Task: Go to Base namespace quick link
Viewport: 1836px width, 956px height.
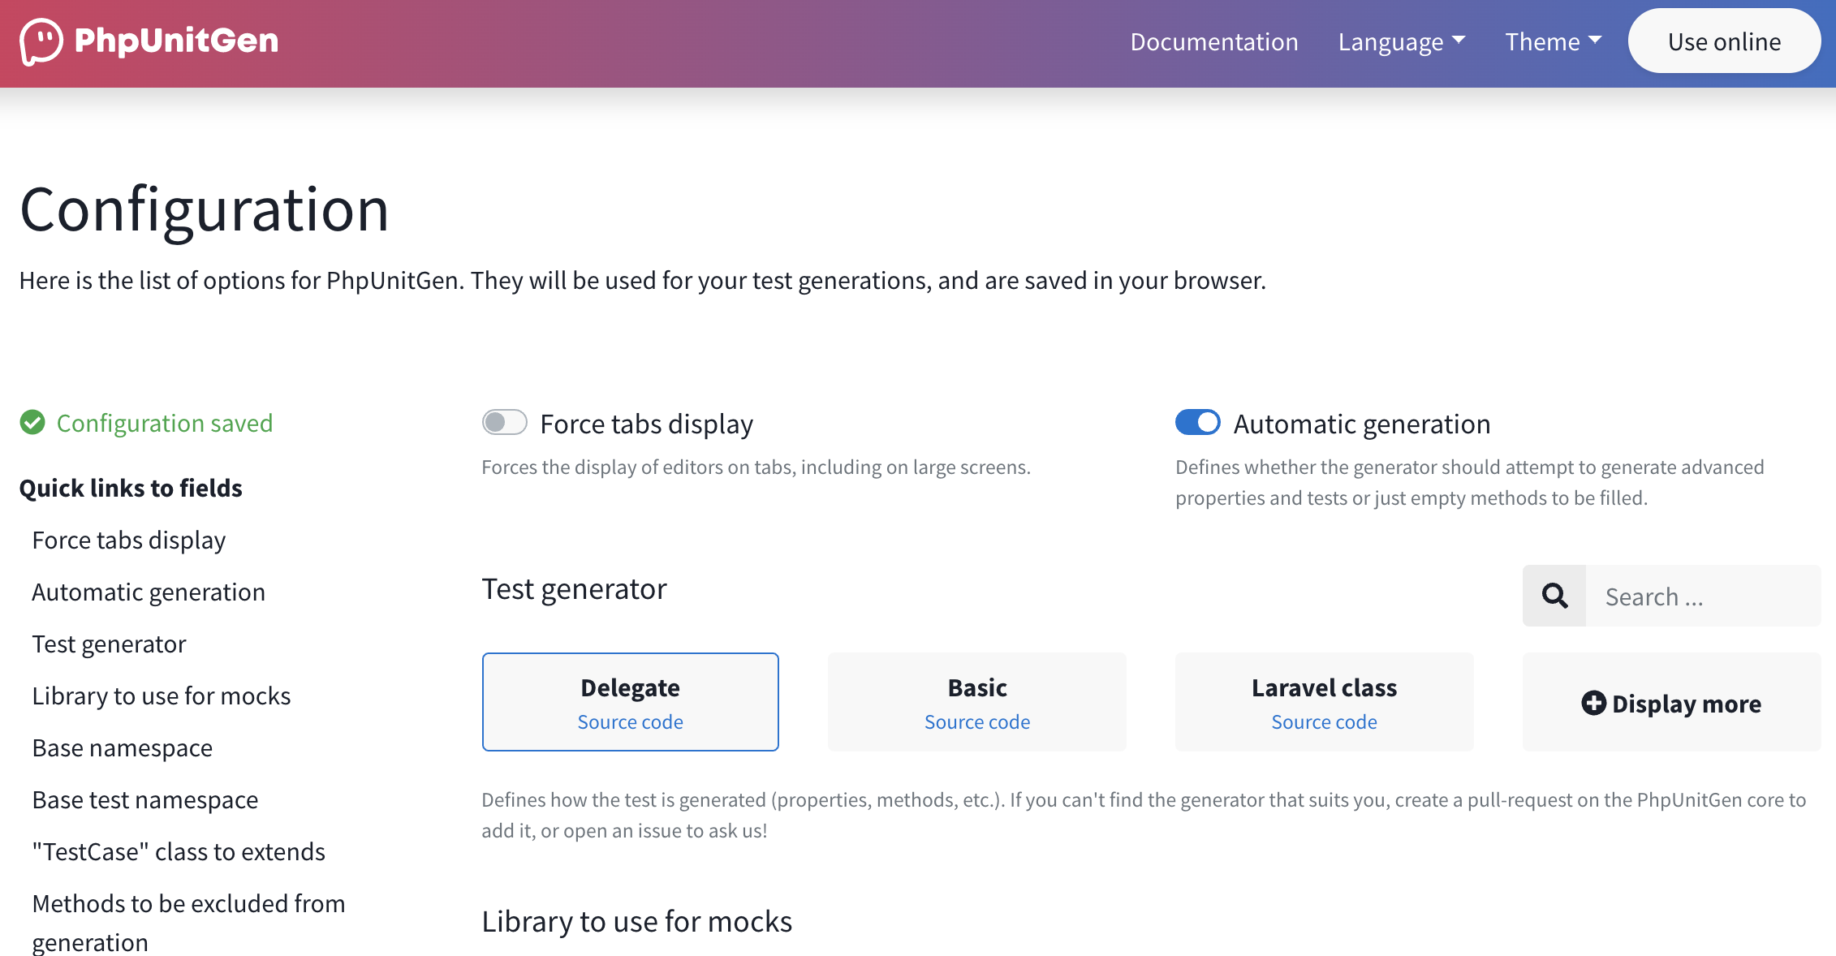Action: pos(122,747)
